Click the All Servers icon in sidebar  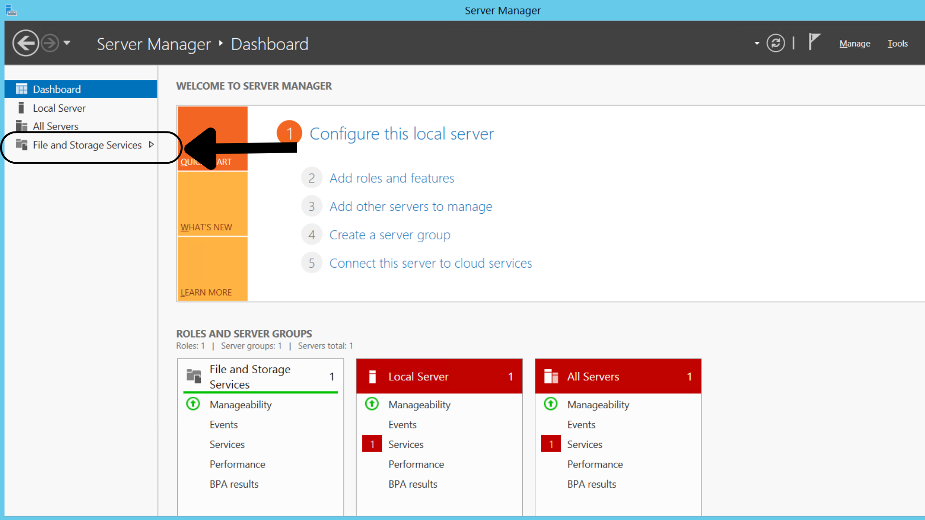[x=21, y=126]
